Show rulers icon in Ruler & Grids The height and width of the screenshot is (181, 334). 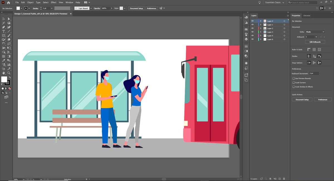pos(309,49)
